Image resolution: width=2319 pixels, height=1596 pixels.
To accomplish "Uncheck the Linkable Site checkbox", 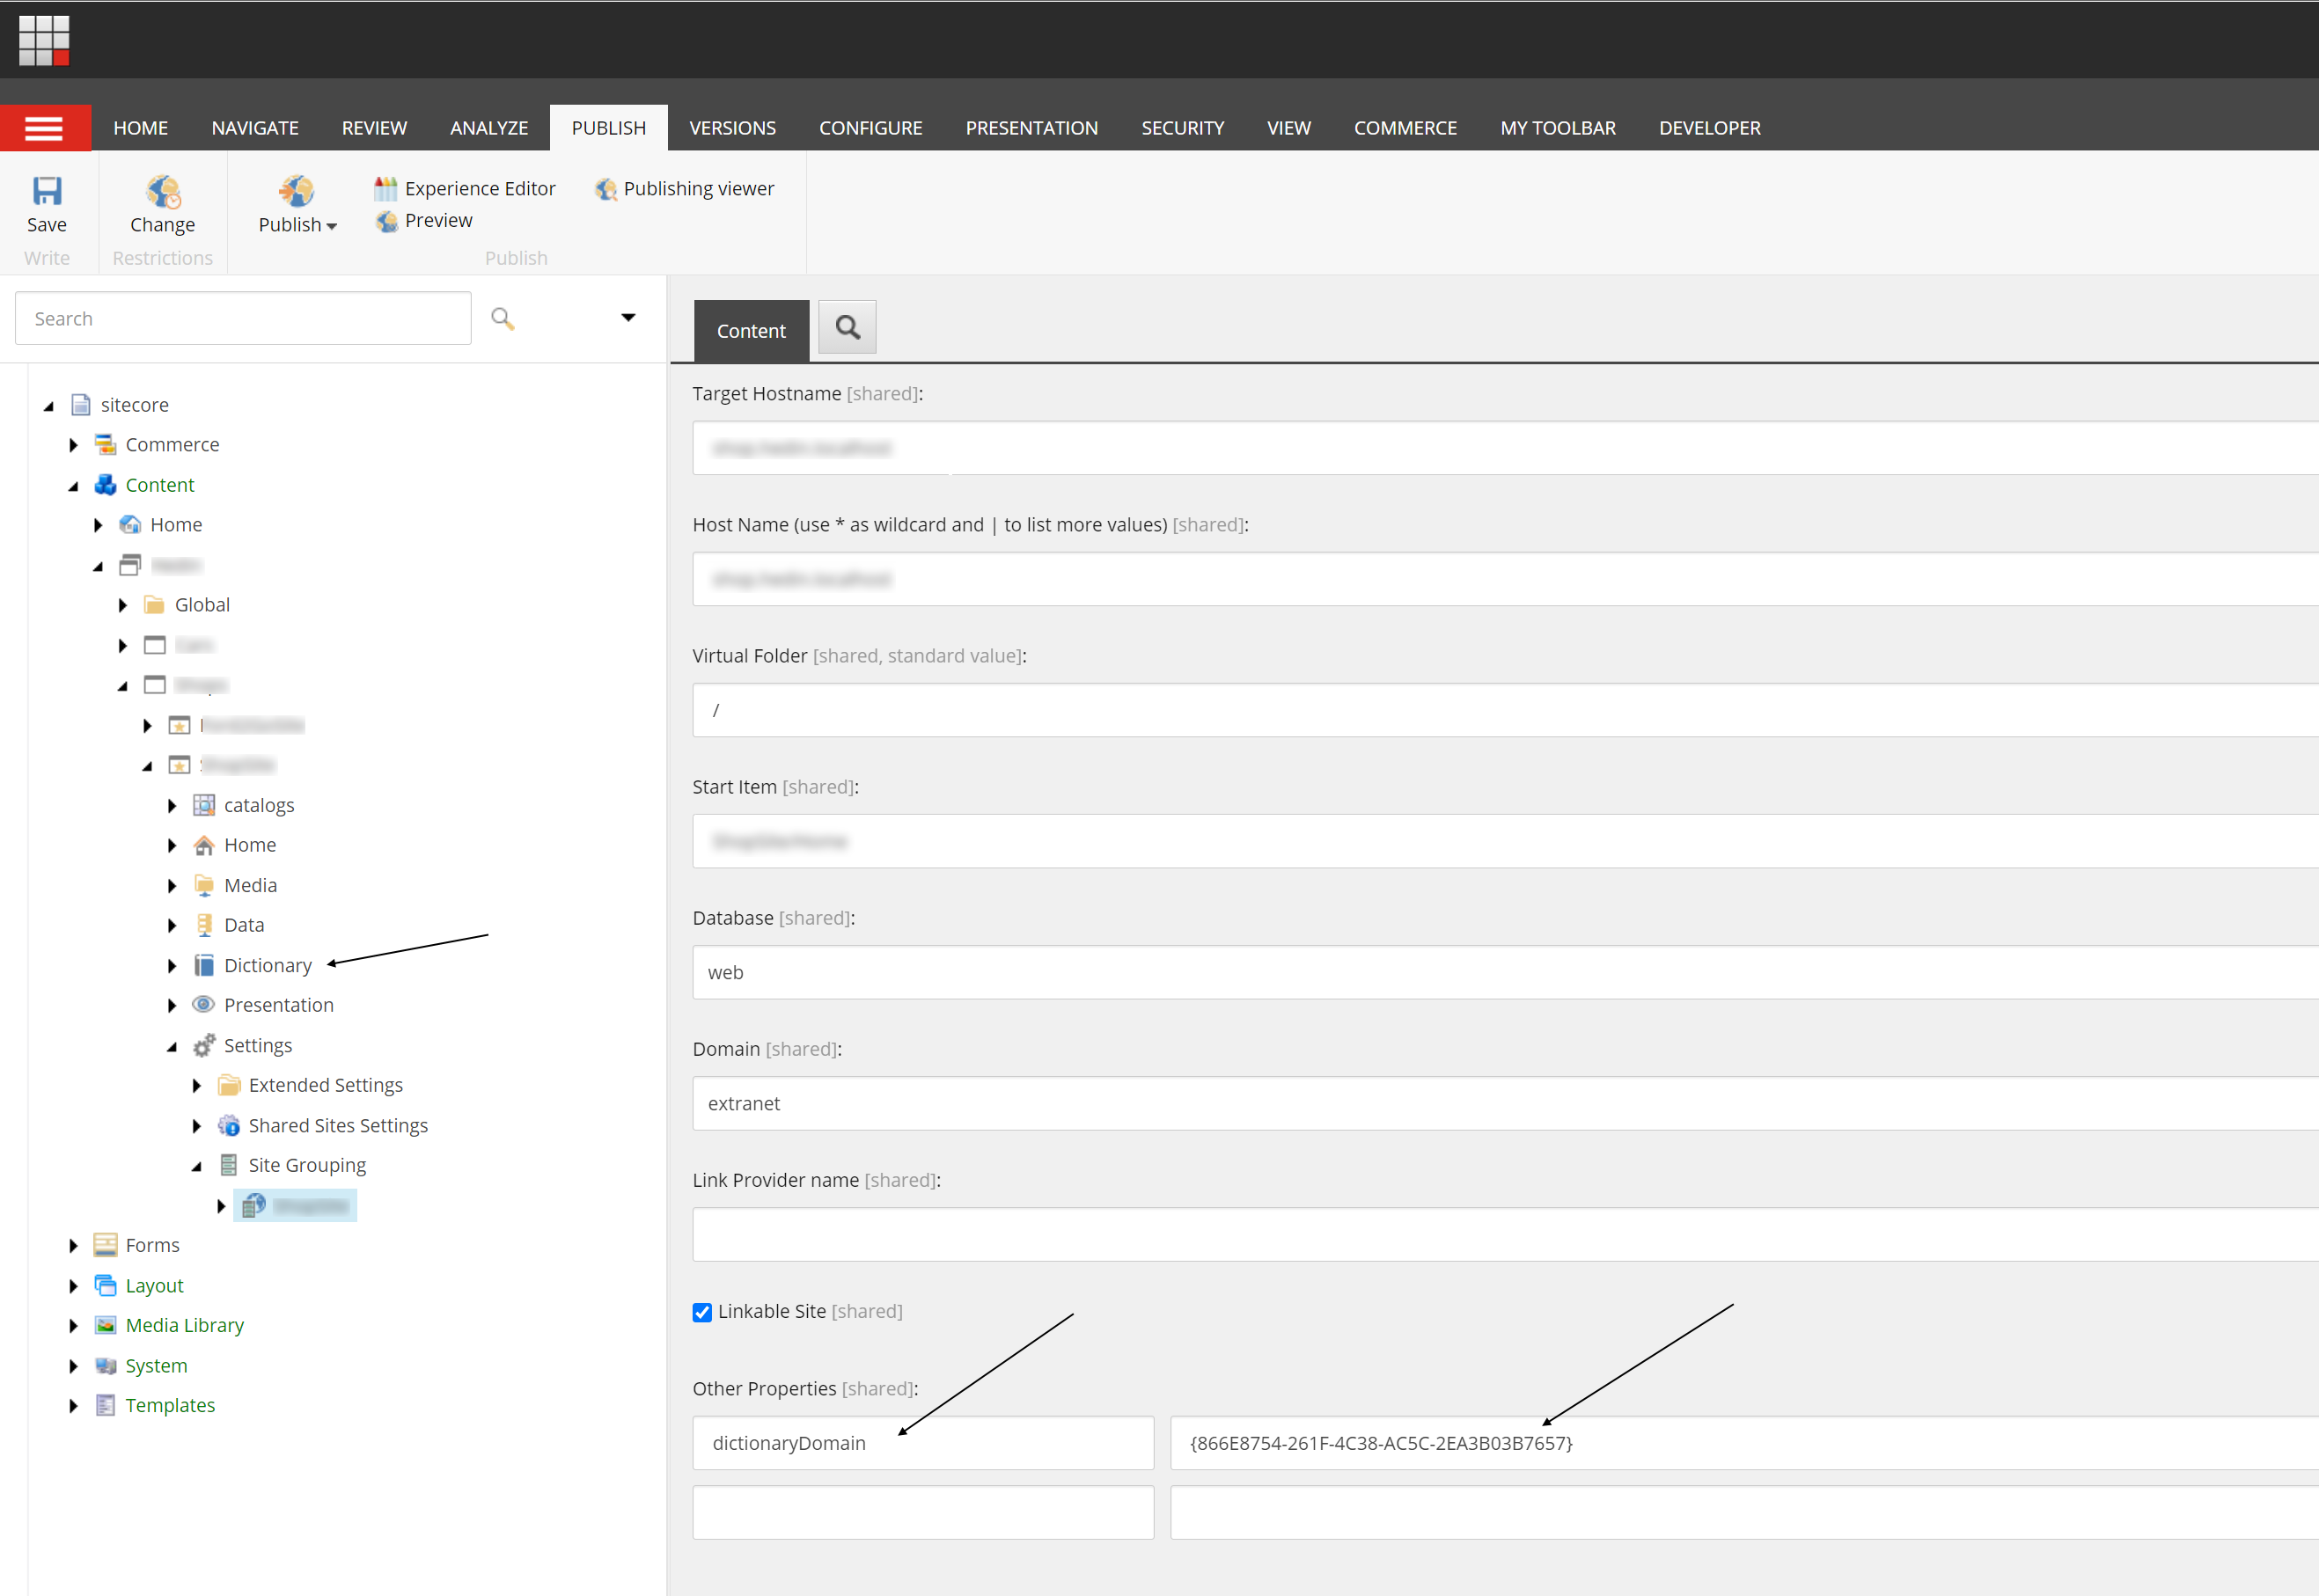I will [702, 1312].
